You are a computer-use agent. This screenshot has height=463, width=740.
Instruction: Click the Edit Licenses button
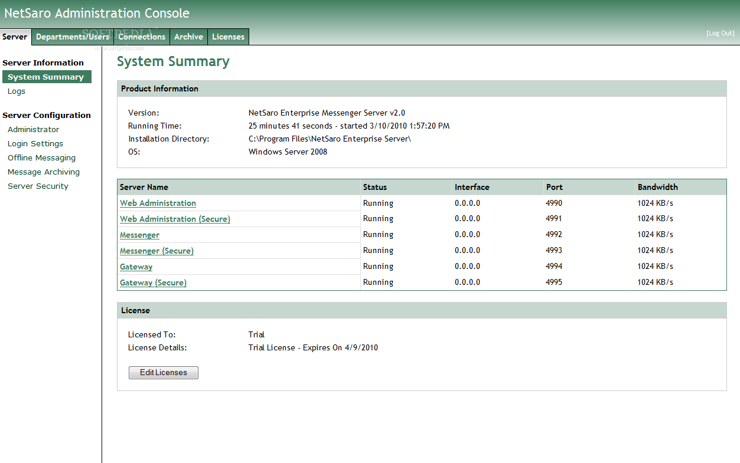coord(163,373)
